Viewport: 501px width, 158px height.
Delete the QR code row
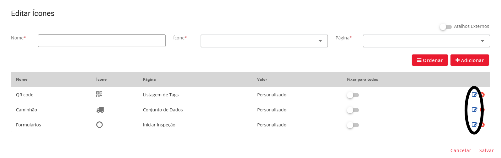pos(482,94)
